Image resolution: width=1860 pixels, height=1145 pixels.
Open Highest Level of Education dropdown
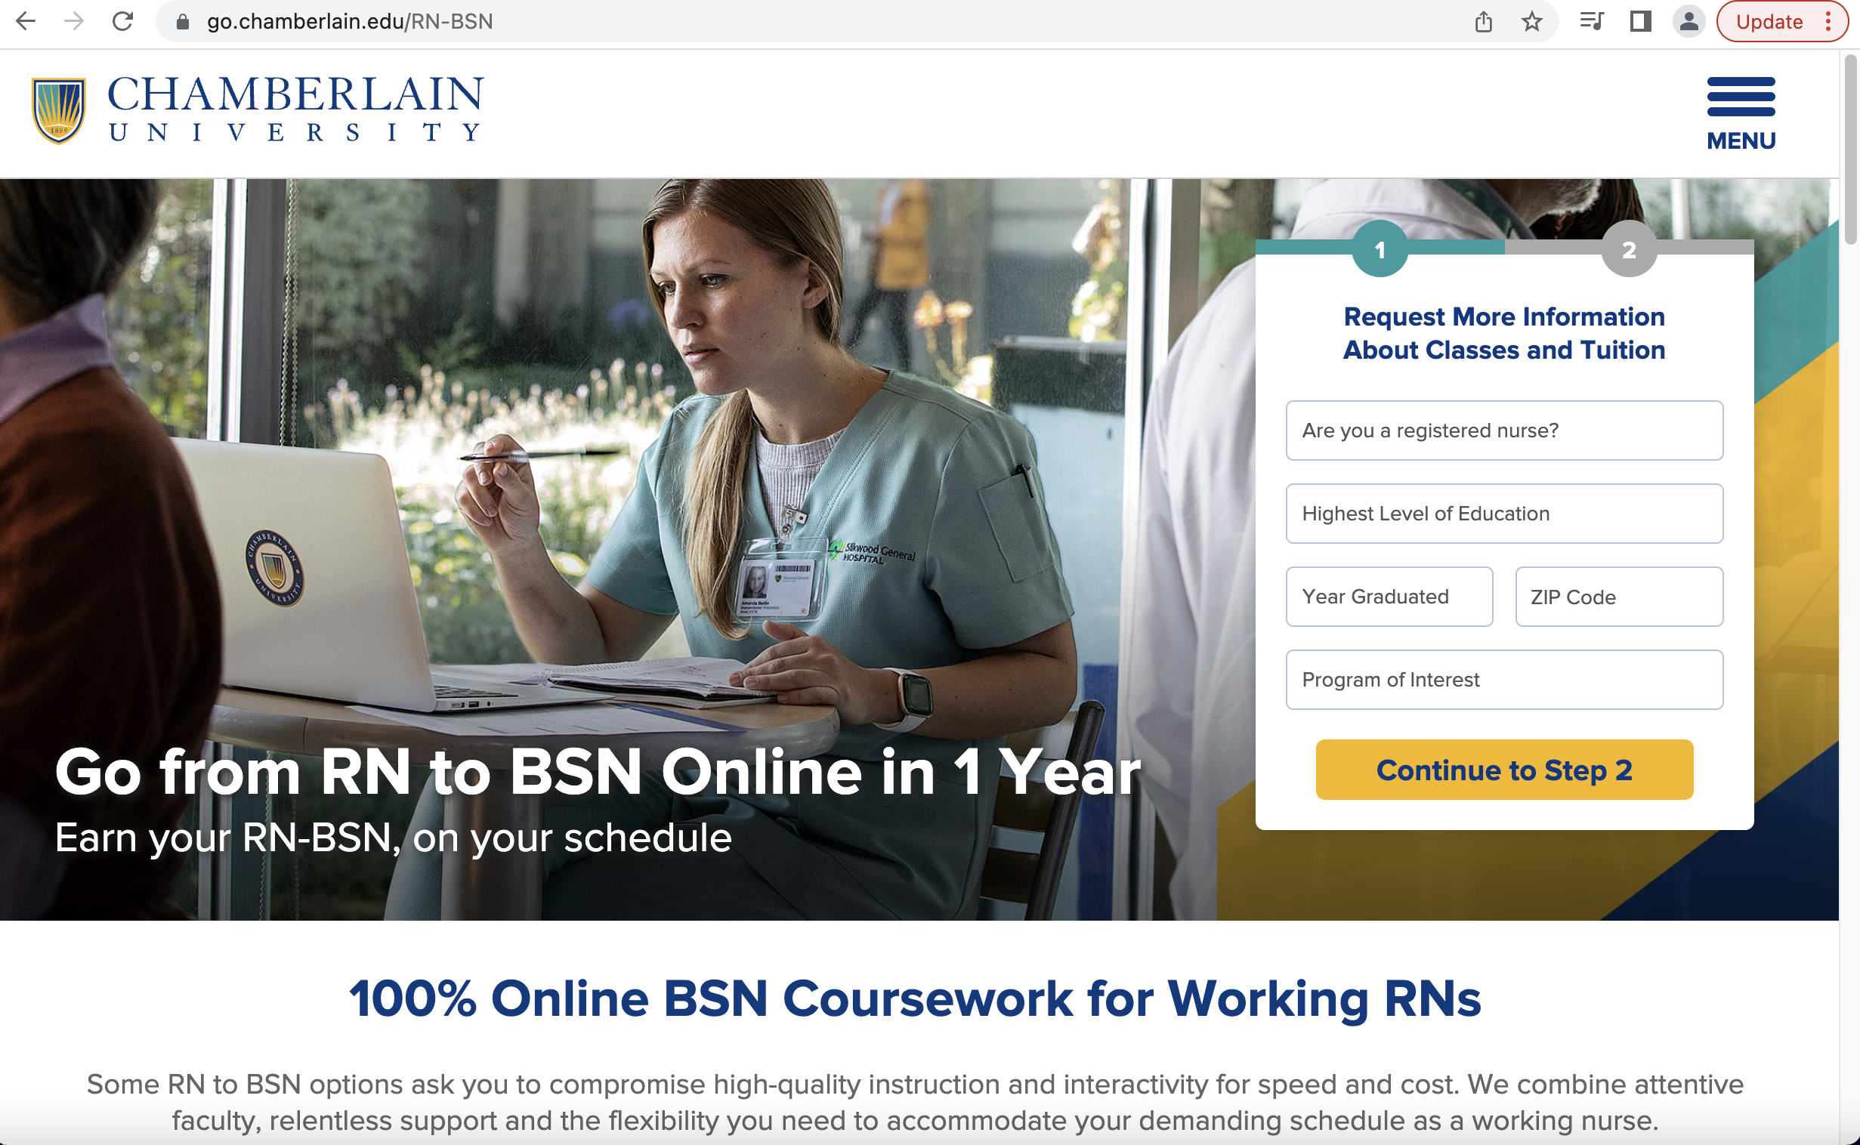pyautogui.click(x=1504, y=514)
